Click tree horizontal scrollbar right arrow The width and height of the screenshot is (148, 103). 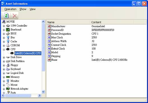tap(40, 95)
